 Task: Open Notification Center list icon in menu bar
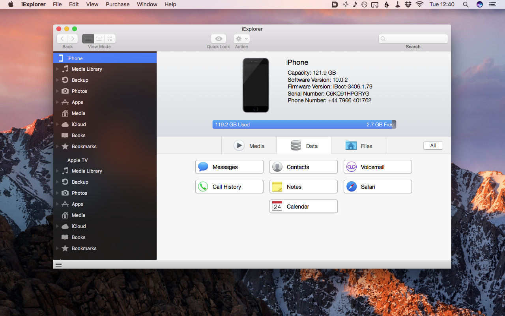click(492, 4)
